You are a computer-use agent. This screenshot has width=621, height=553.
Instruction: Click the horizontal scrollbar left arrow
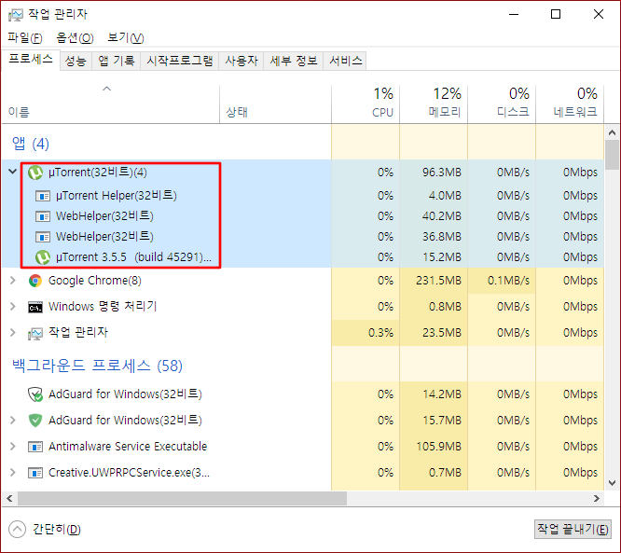pos(9,498)
